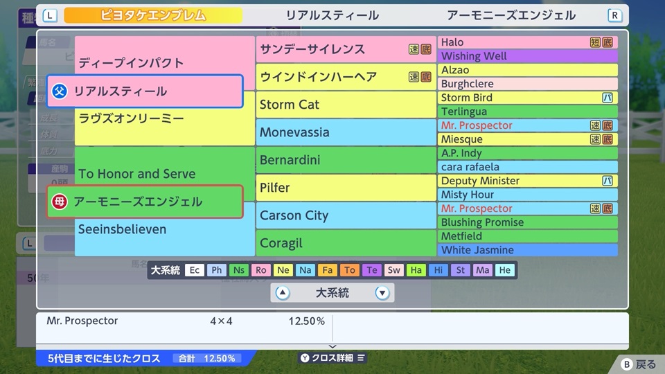This screenshot has width=665, height=374.
Task: Click the down arrow beside 大系統 selector
Action: [x=382, y=292]
